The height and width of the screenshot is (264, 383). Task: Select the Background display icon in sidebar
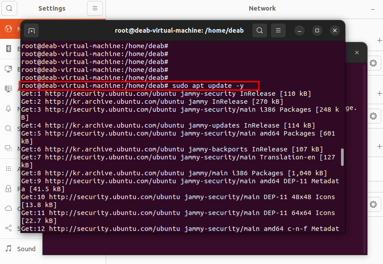coord(8,69)
